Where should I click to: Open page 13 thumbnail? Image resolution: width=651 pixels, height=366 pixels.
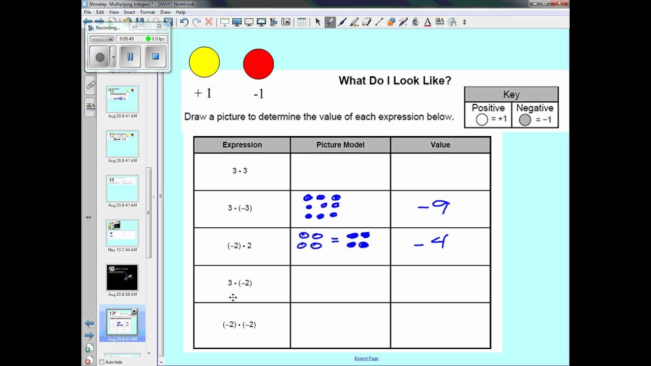click(122, 144)
